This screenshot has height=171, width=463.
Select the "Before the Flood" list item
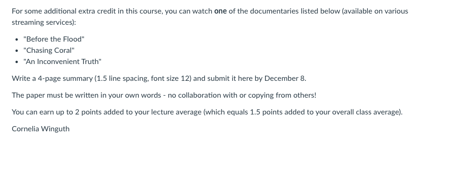[54, 39]
